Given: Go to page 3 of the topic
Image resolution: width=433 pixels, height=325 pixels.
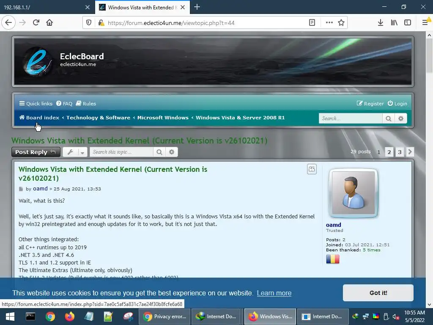Looking at the screenshot, I should tap(399, 152).
